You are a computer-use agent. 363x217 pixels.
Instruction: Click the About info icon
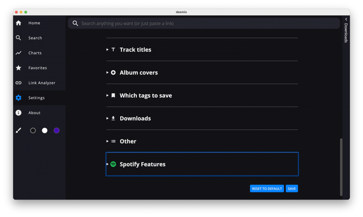tap(19, 113)
